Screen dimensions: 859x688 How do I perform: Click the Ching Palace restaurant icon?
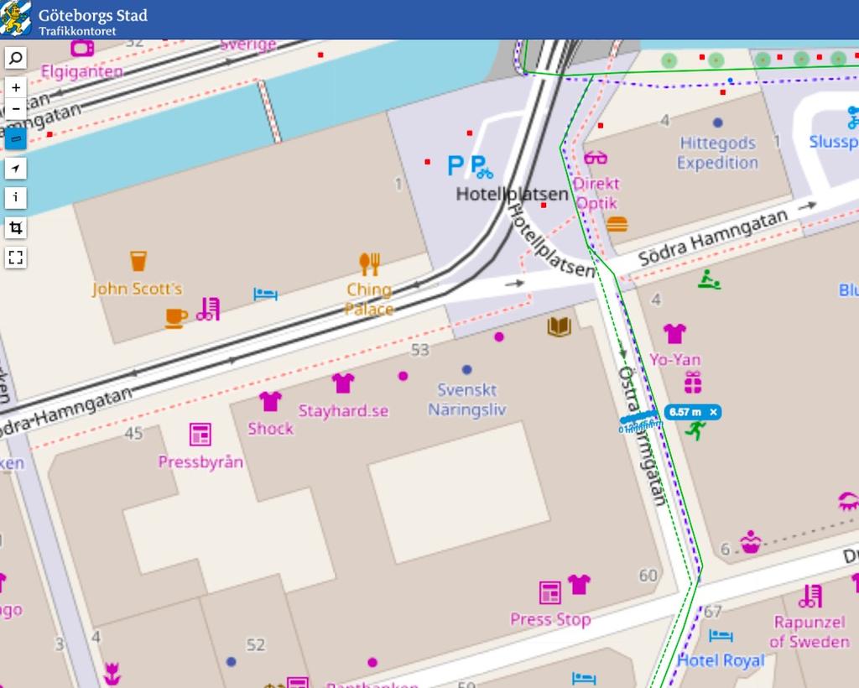point(370,264)
